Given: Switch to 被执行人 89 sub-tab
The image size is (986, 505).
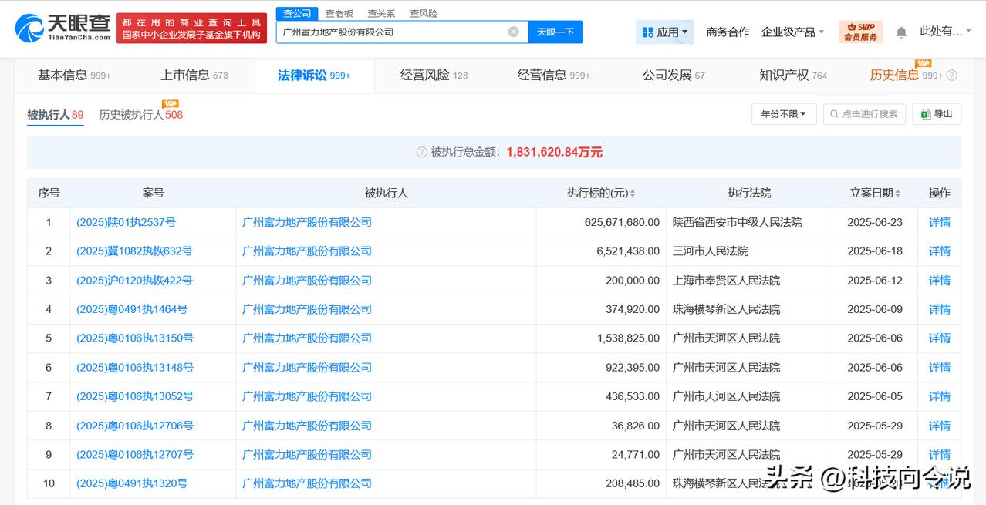Looking at the screenshot, I should tap(56, 115).
